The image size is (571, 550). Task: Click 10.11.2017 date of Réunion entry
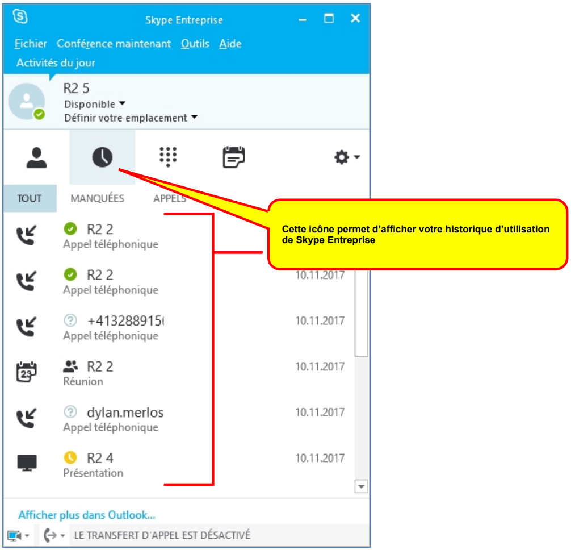click(320, 366)
